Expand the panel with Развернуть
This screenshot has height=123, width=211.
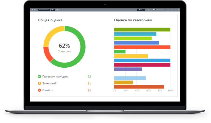coord(173,10)
